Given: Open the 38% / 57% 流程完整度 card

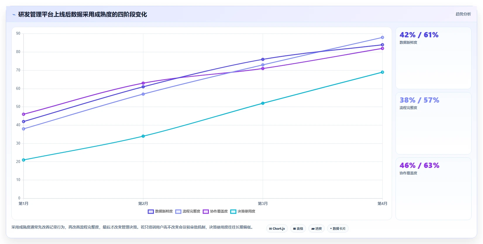Looking at the screenshot, I should pos(434,123).
